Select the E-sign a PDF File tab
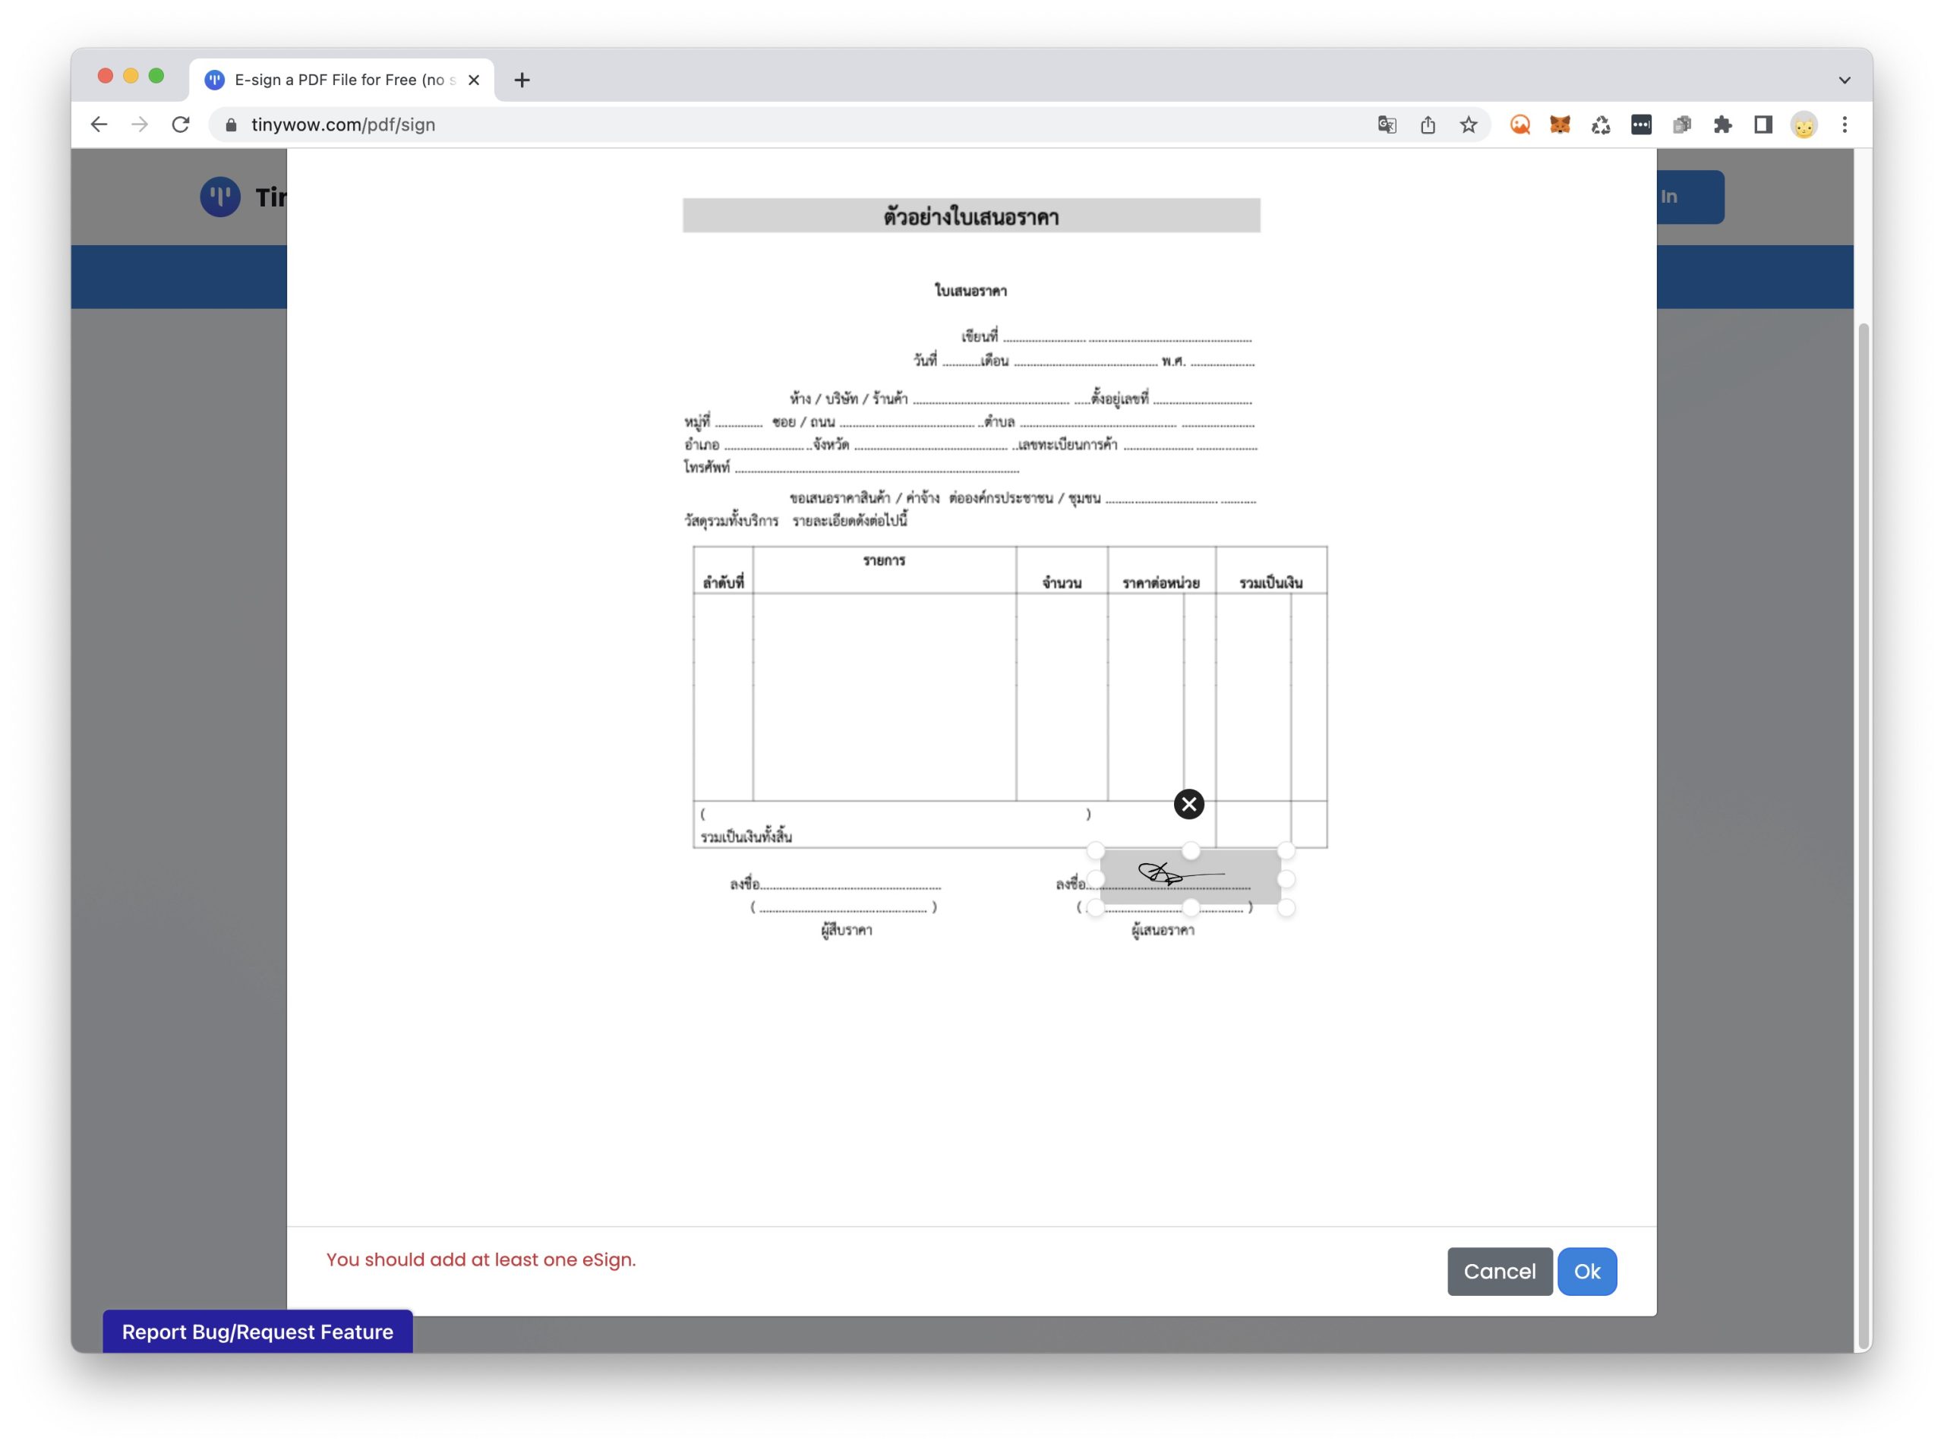Image resolution: width=1944 pixels, height=1447 pixels. (x=342, y=80)
